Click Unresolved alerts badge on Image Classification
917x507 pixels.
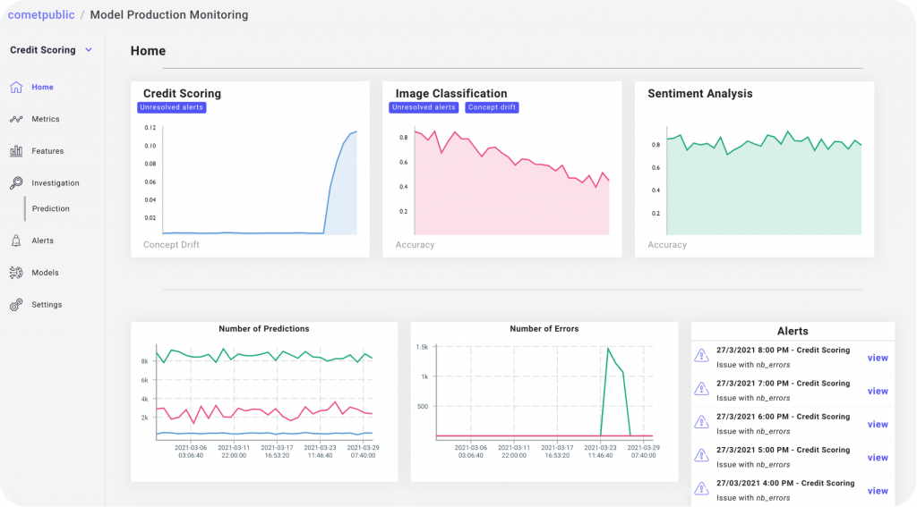[424, 107]
